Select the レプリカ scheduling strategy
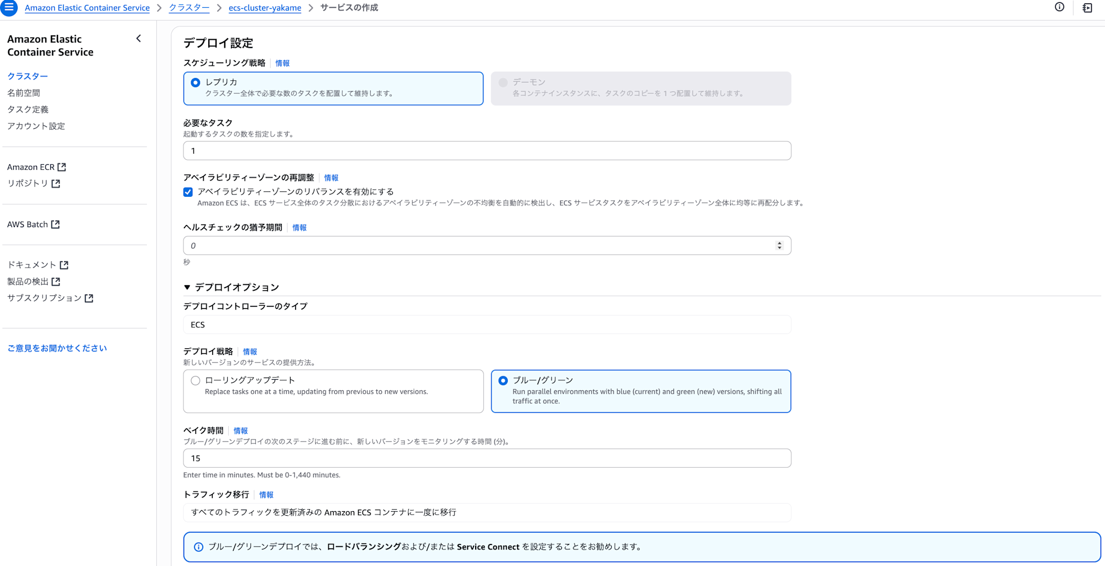 point(196,83)
